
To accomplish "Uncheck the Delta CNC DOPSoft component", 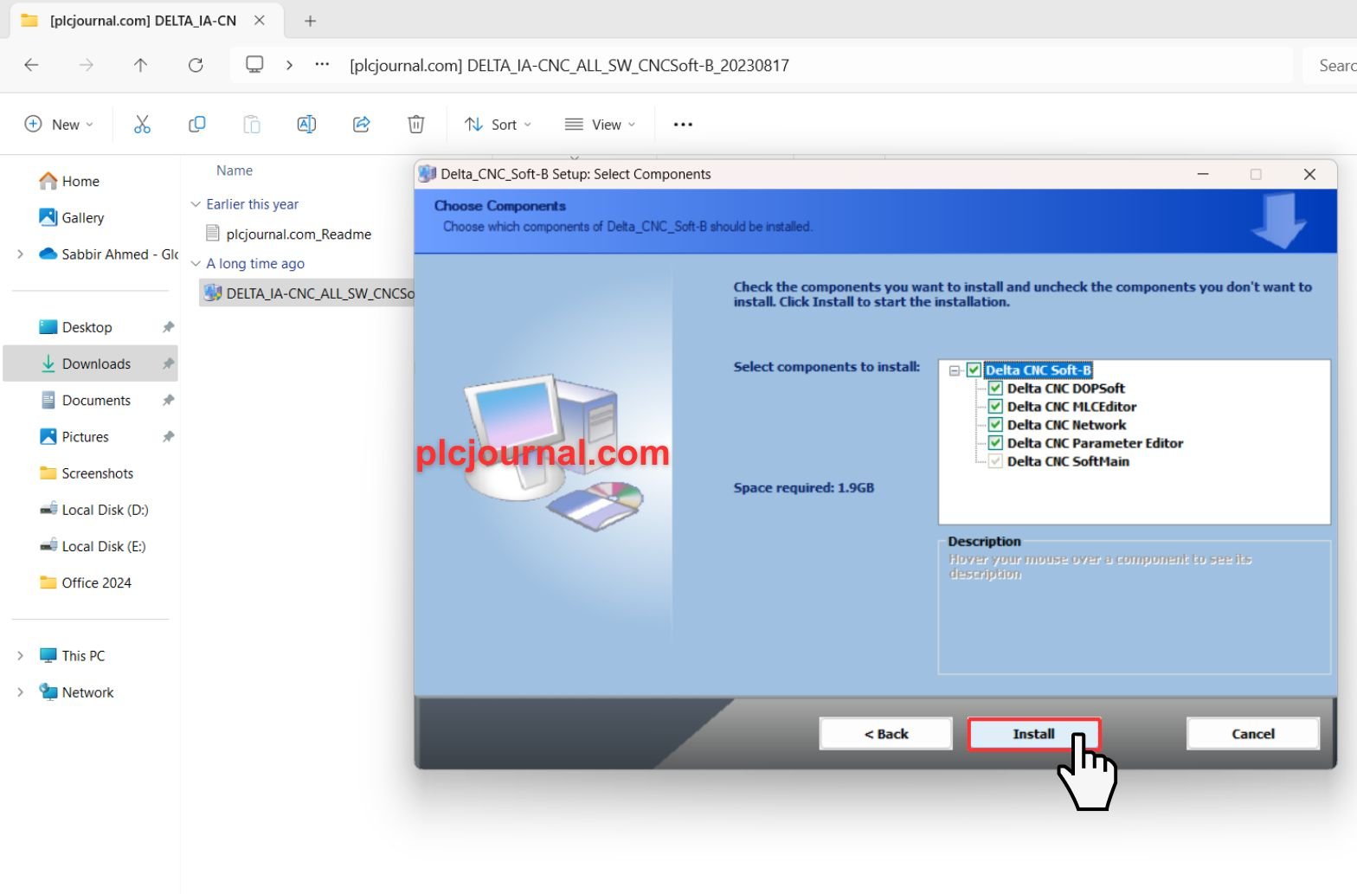I will (995, 389).
